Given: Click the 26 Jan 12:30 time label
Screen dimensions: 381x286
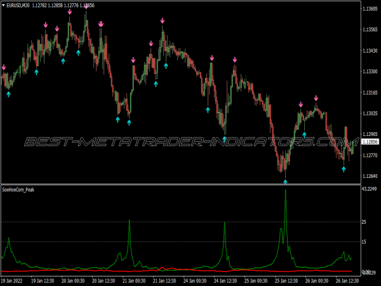Looking at the screenshot, I should [x=347, y=281].
